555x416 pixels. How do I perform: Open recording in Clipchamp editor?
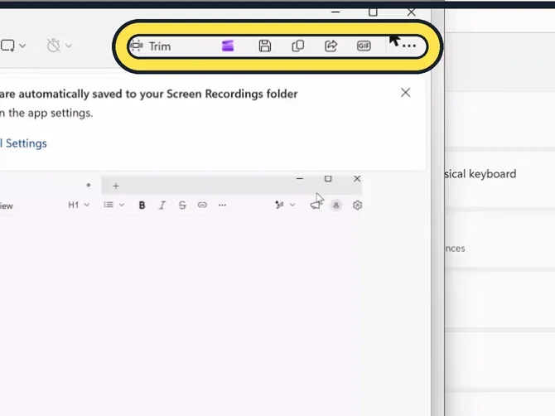tap(228, 46)
